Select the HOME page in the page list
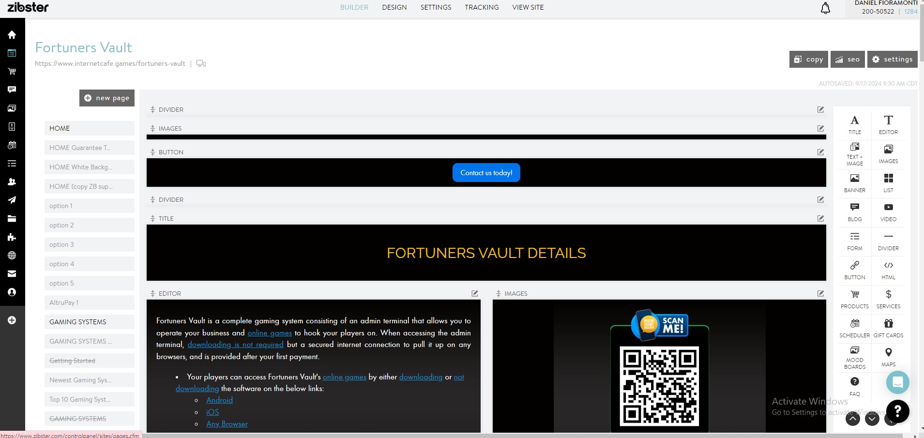The image size is (924, 438). click(x=90, y=128)
